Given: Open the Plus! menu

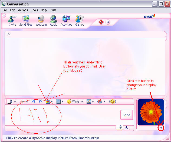Looking at the screenshot, I should [x=53, y=10].
